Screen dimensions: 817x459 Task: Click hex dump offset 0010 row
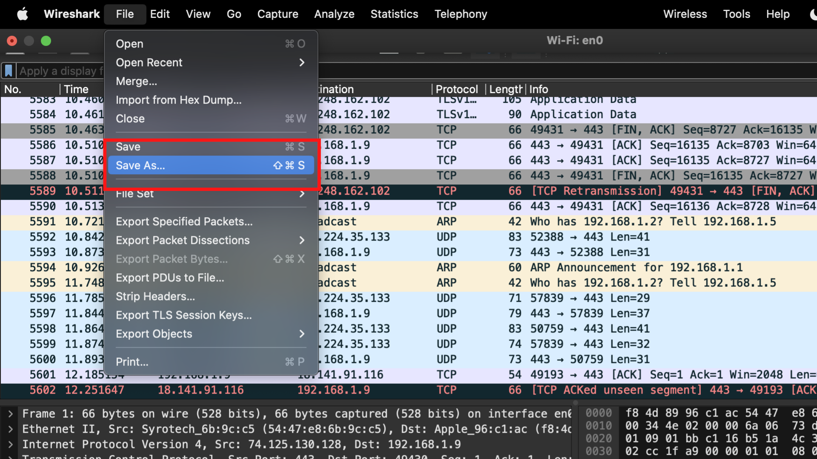(x=698, y=425)
